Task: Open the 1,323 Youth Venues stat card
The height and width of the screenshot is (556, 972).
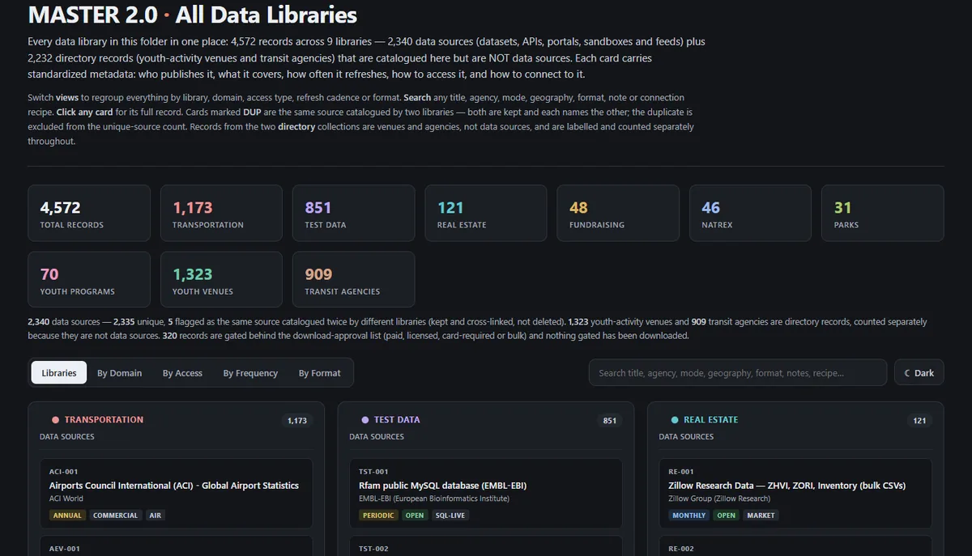Action: tap(221, 279)
